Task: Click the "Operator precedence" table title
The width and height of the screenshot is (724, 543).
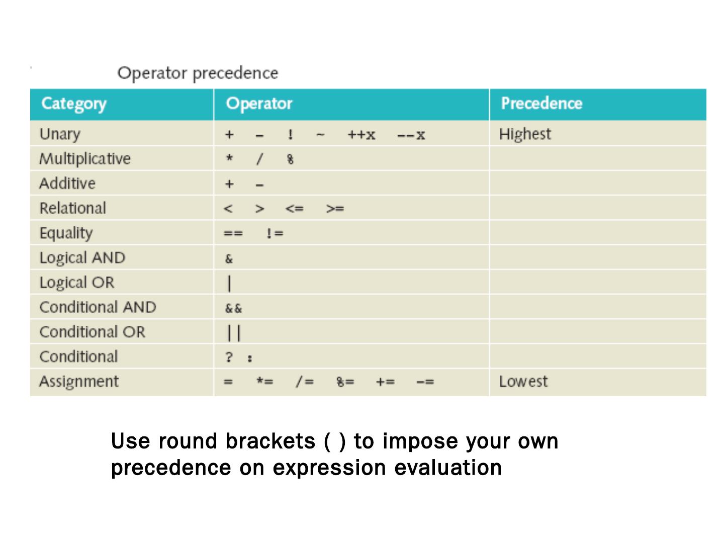Action: coord(198,73)
